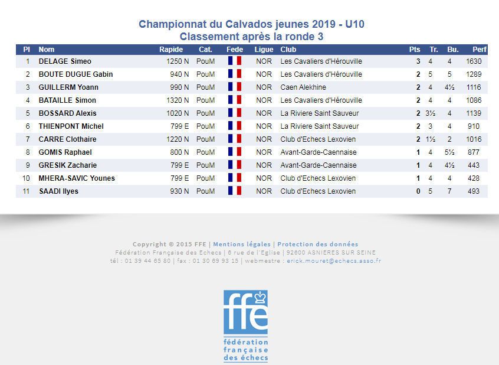The image size is (499, 365).
Task: Click French flag in CARRE Clothaire row
Action: [235, 139]
